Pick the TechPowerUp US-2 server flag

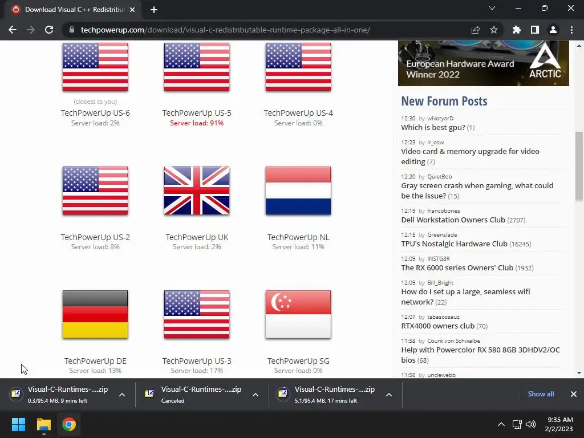pyautogui.click(x=95, y=190)
